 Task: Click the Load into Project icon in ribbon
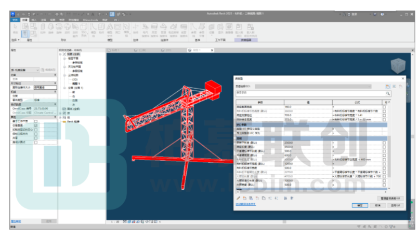click(x=239, y=27)
